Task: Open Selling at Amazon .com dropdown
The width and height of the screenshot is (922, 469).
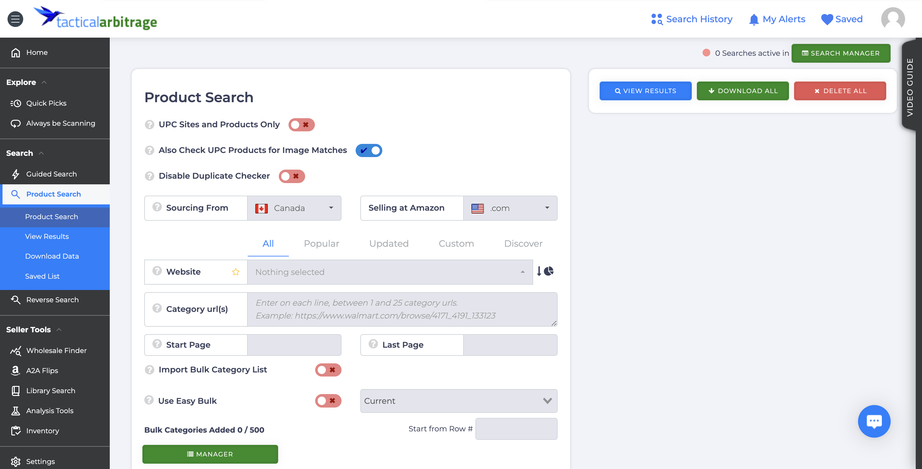Action: 510,208
